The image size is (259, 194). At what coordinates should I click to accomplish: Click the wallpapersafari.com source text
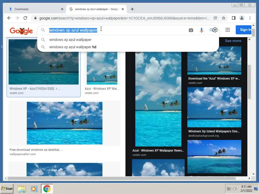click(23, 154)
